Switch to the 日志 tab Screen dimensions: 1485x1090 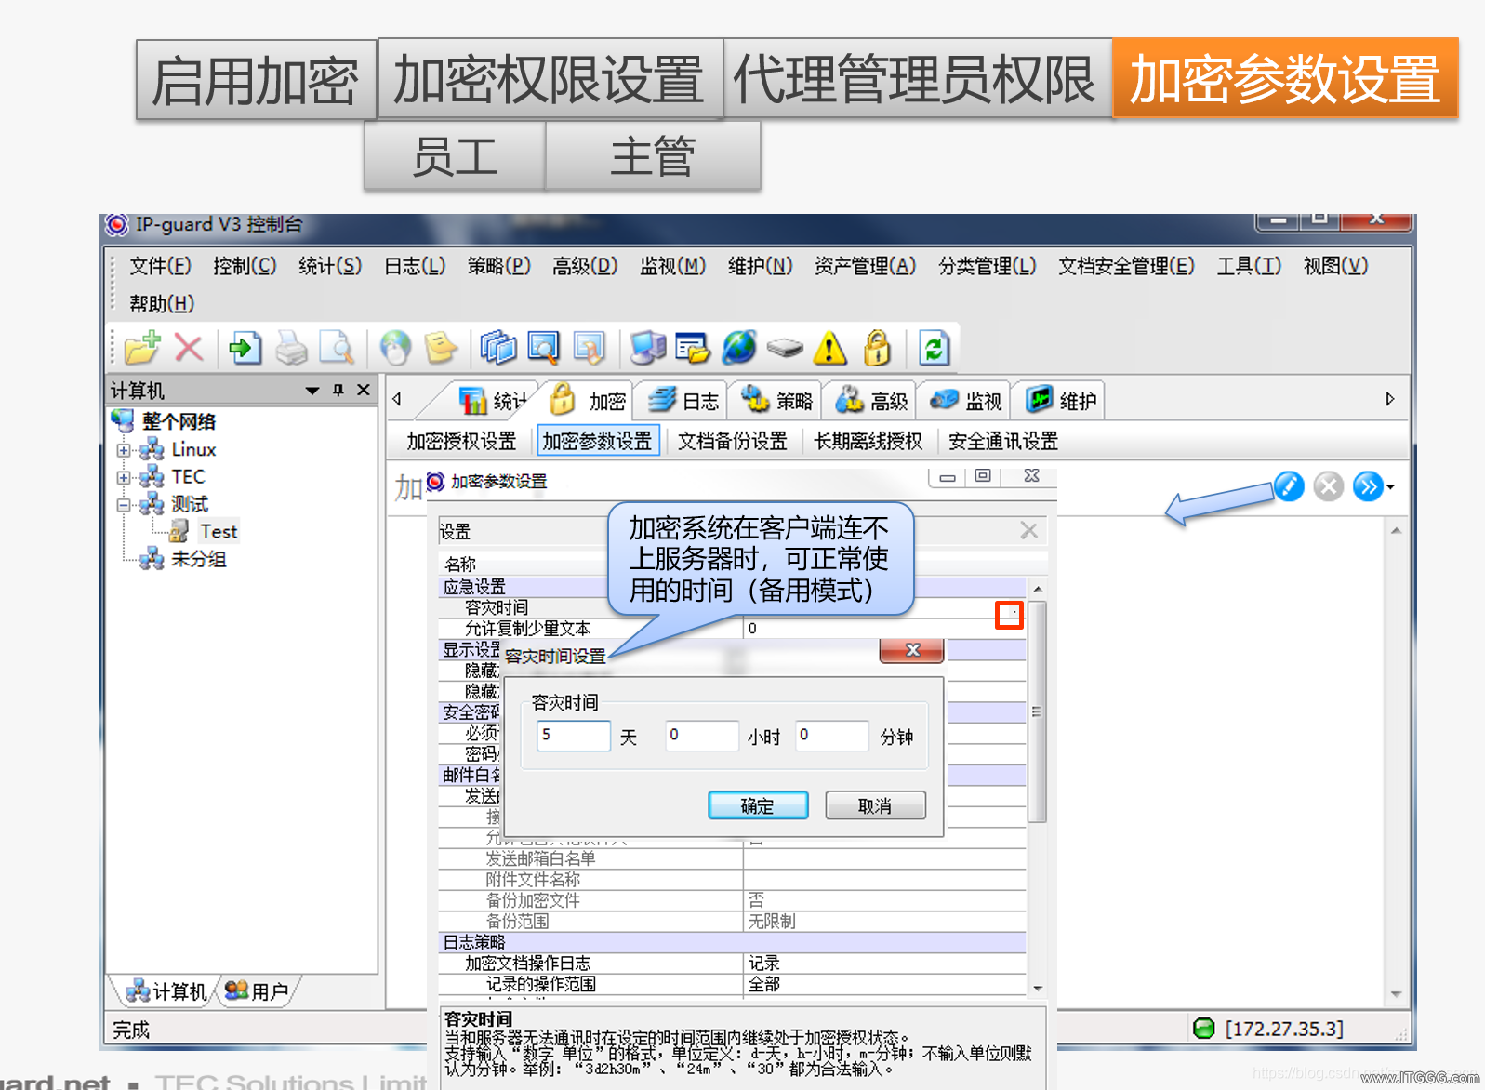pos(683,401)
